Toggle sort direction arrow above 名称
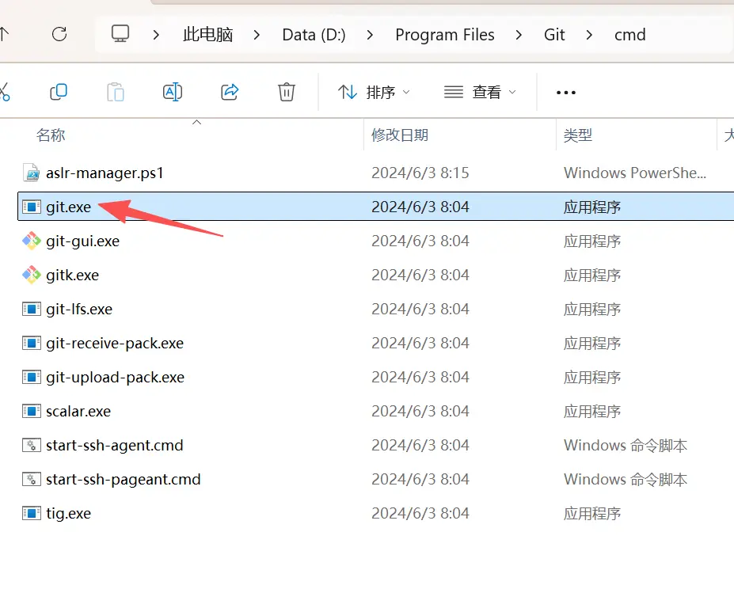This screenshot has width=734, height=608. pos(196,122)
